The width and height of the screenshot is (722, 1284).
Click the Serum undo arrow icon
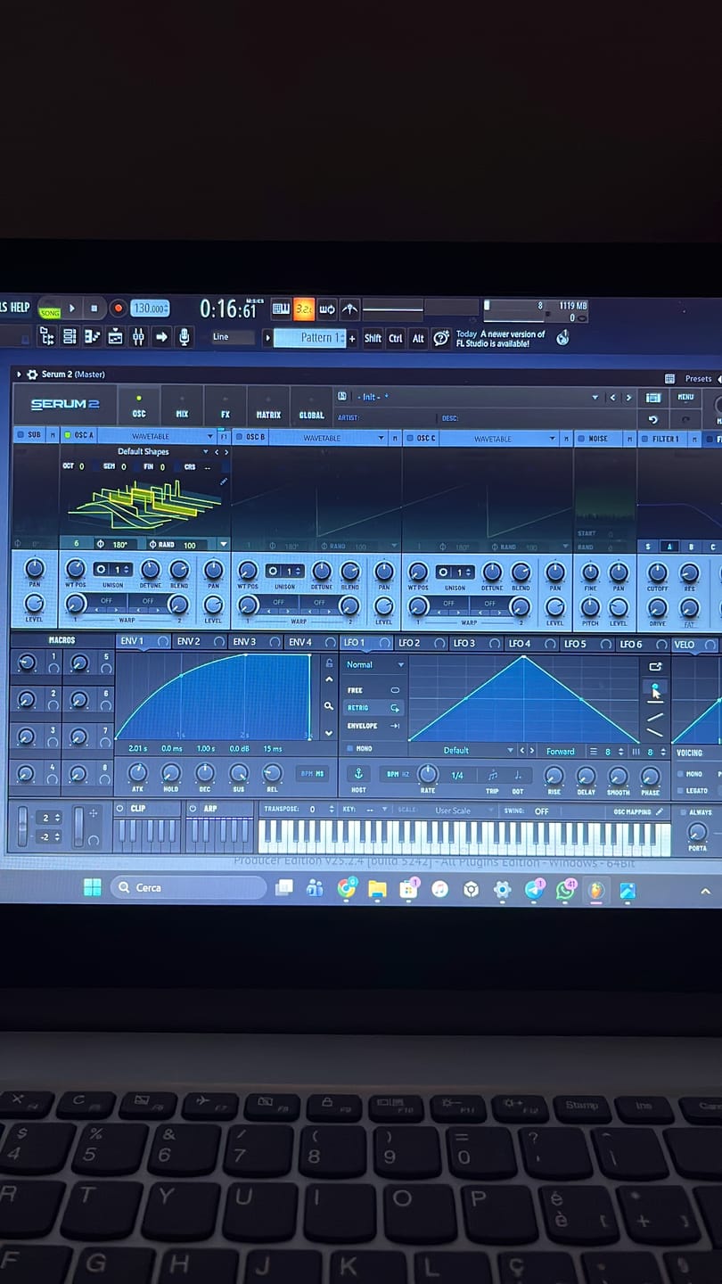pyautogui.click(x=653, y=418)
